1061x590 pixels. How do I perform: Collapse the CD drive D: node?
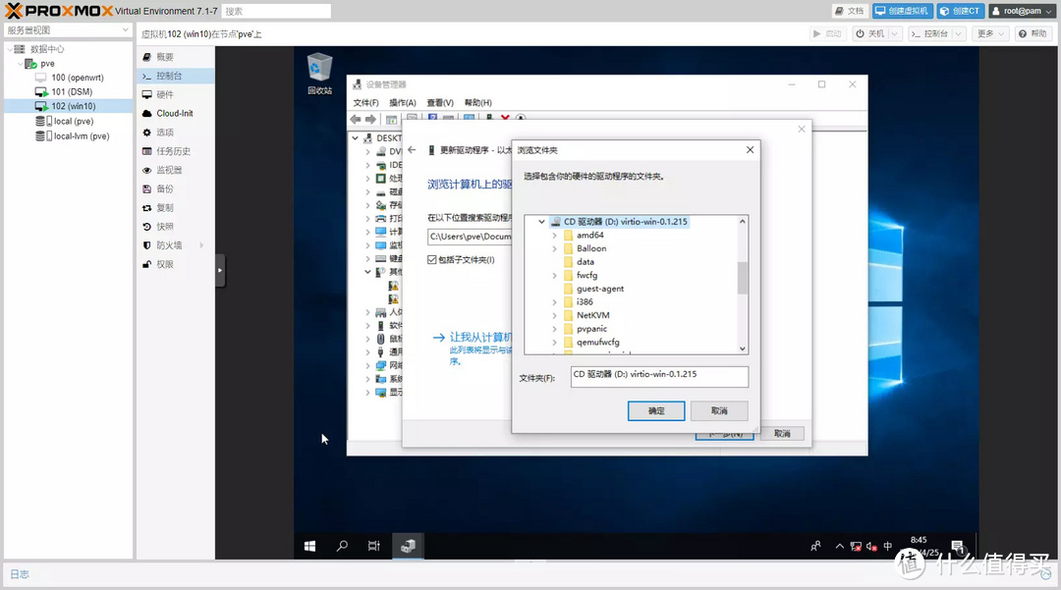541,222
